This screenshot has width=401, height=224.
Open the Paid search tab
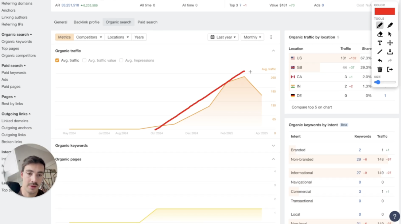(x=147, y=22)
